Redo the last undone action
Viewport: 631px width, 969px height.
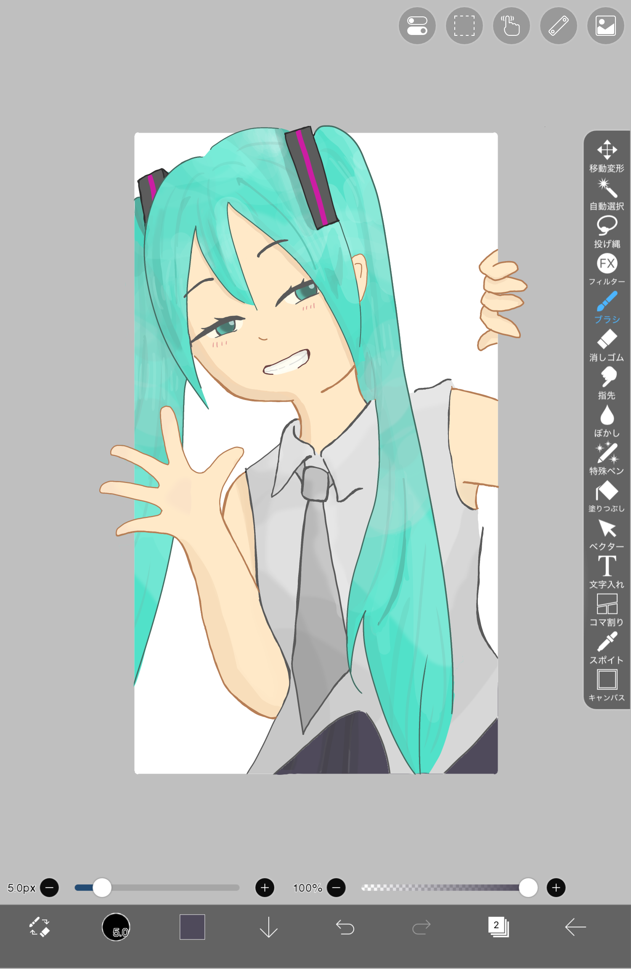click(x=422, y=927)
